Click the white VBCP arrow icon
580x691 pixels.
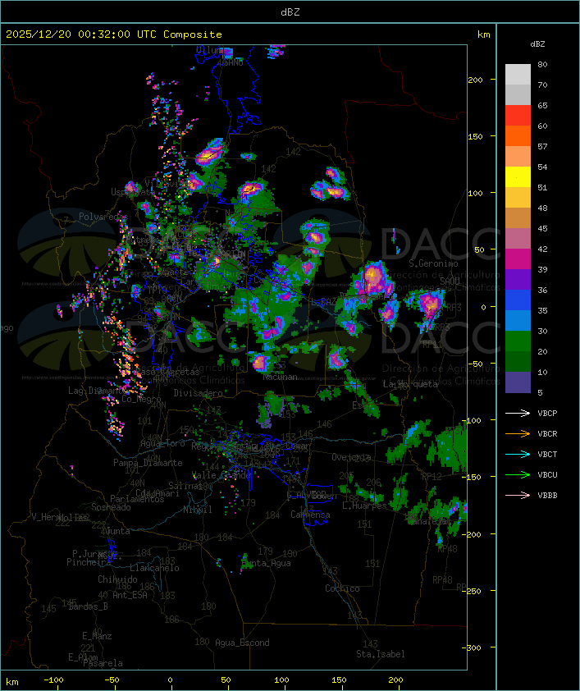pyautogui.click(x=518, y=414)
